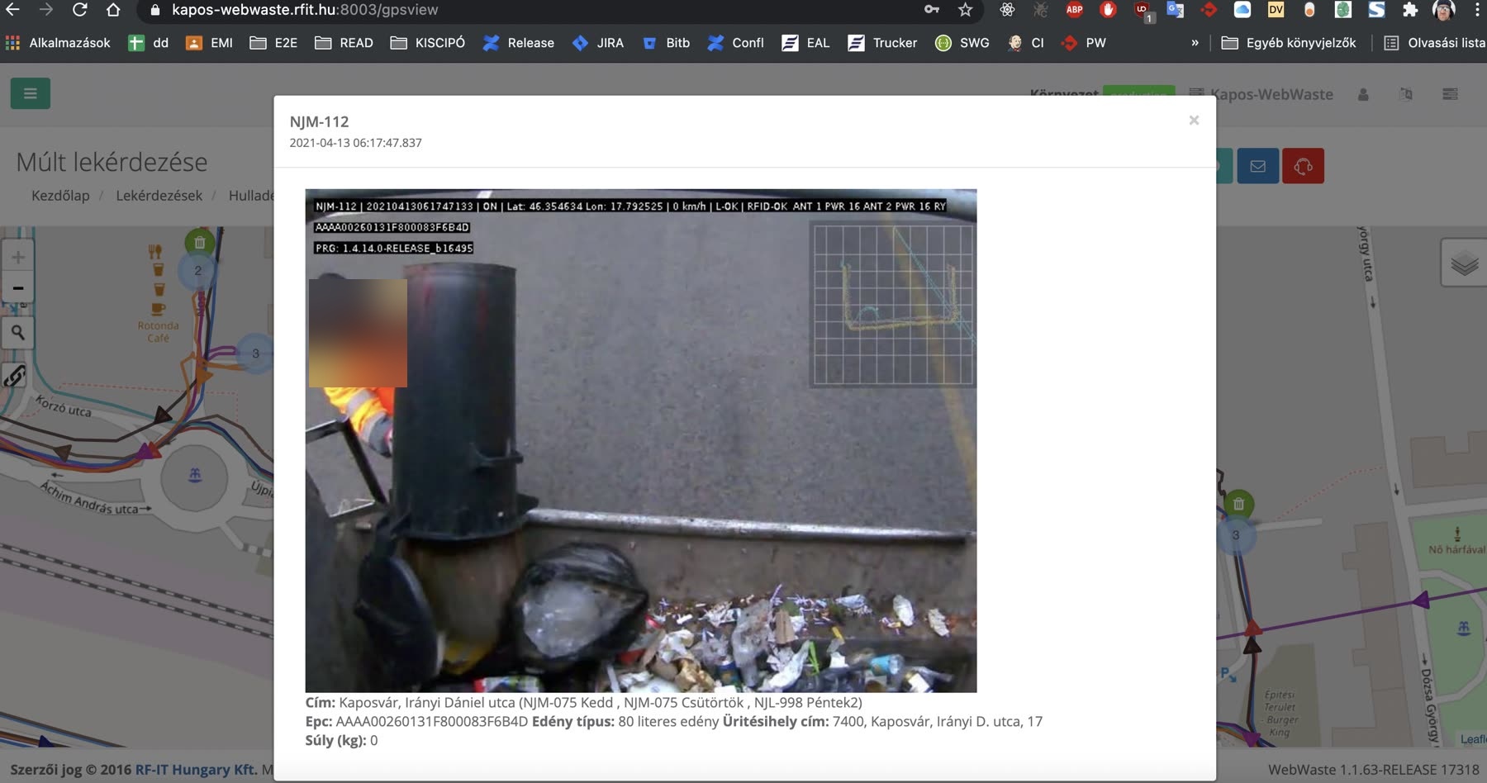The width and height of the screenshot is (1487, 783).
Task: Open Olvasási lista reading list
Action: pos(1433,43)
